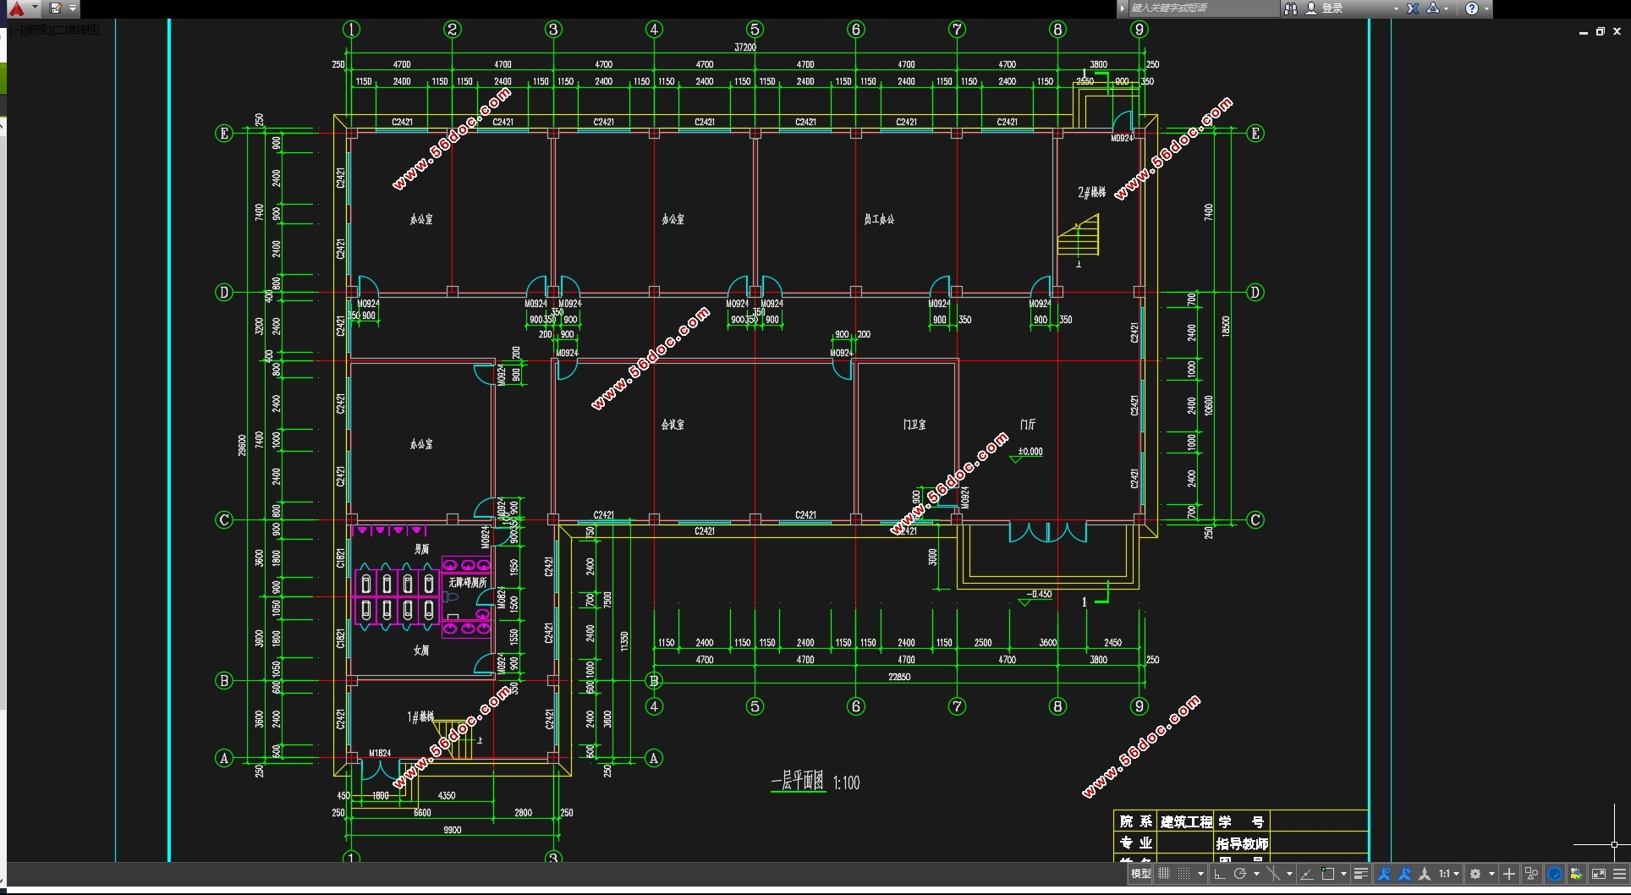The image size is (1631, 895).
Task: Toggle 2D object snap square icon
Action: (1327, 874)
